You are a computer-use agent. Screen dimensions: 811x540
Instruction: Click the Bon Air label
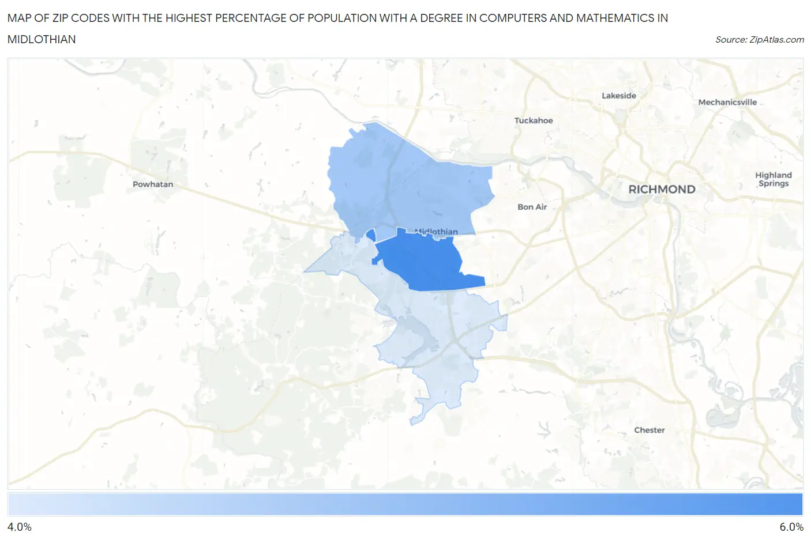pos(532,207)
